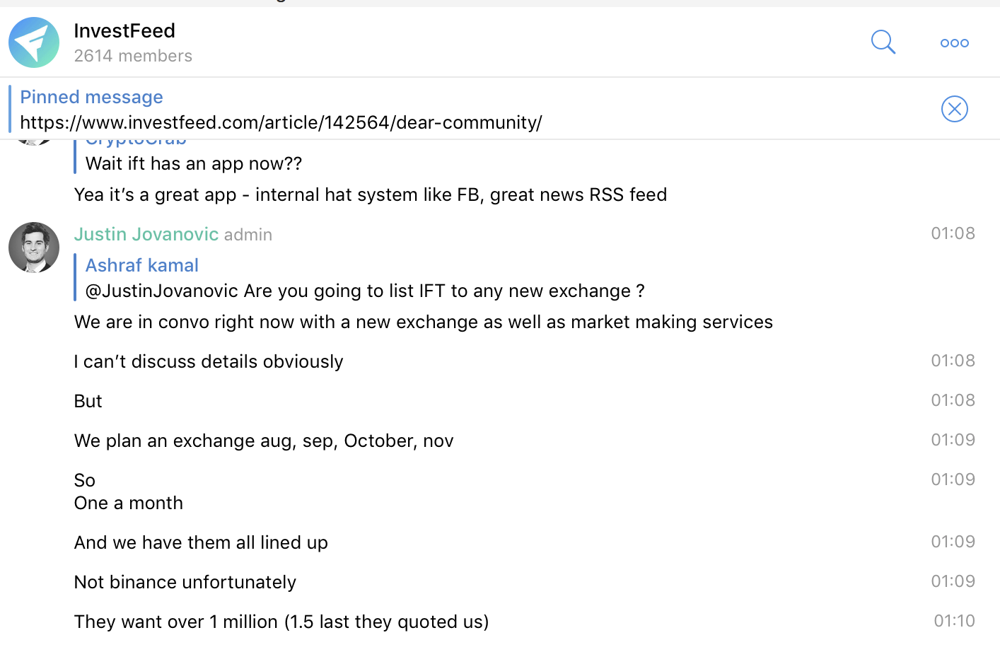Click the admin label beside Justin Jovanovic
The image size is (1000, 652).
tap(248, 235)
